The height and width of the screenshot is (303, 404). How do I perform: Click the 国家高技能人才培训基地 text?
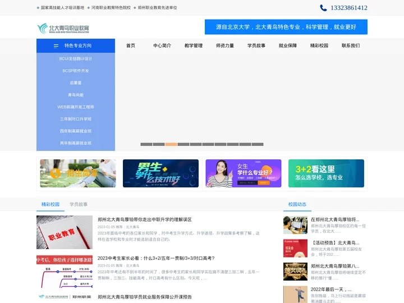point(62,8)
